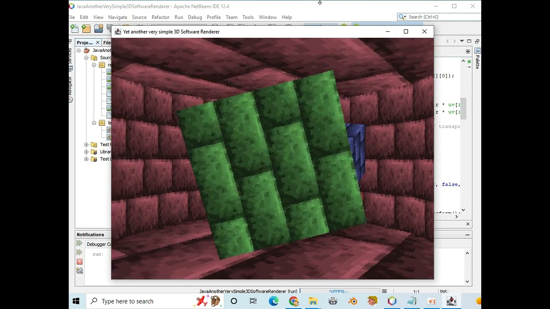The image size is (550, 309).
Task: Click the renderer window Java taskbar icon
Action: click(451, 301)
